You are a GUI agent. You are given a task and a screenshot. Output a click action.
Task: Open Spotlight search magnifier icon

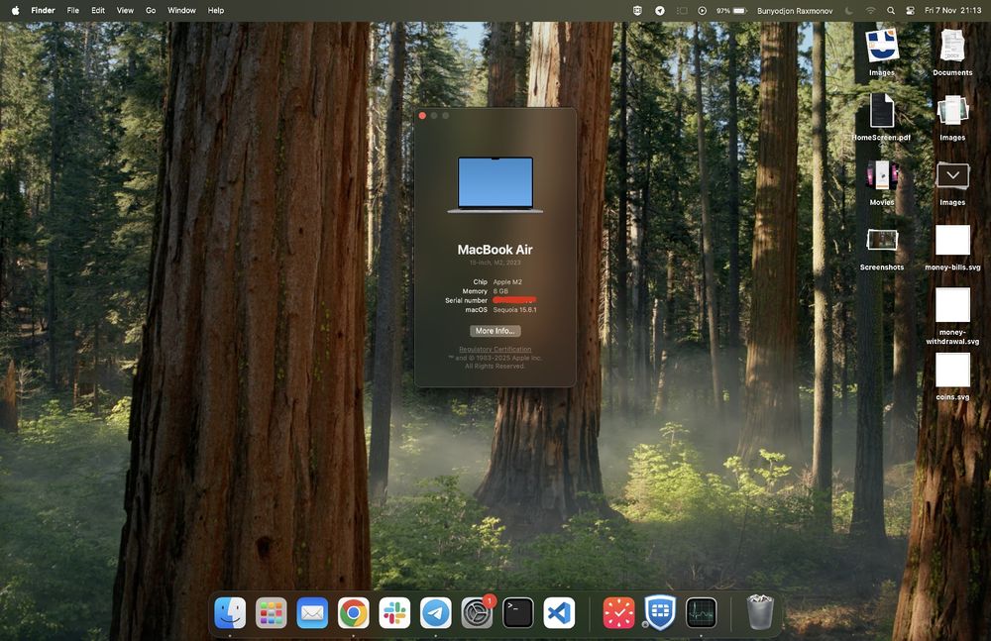pyautogui.click(x=891, y=11)
